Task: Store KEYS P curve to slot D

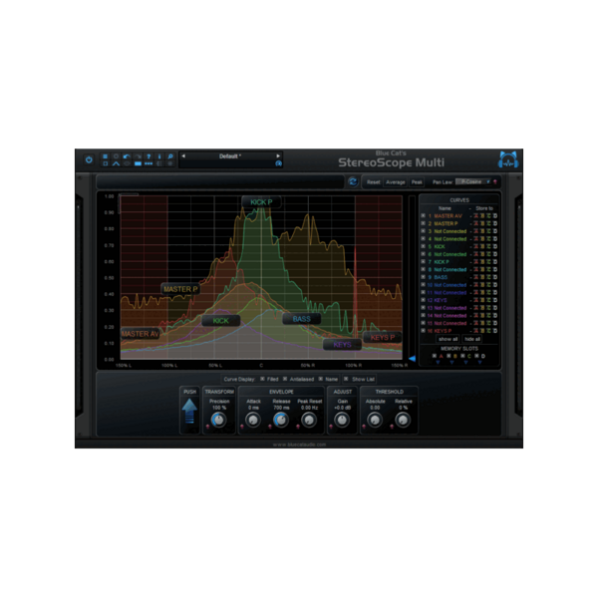Action: tap(495, 331)
